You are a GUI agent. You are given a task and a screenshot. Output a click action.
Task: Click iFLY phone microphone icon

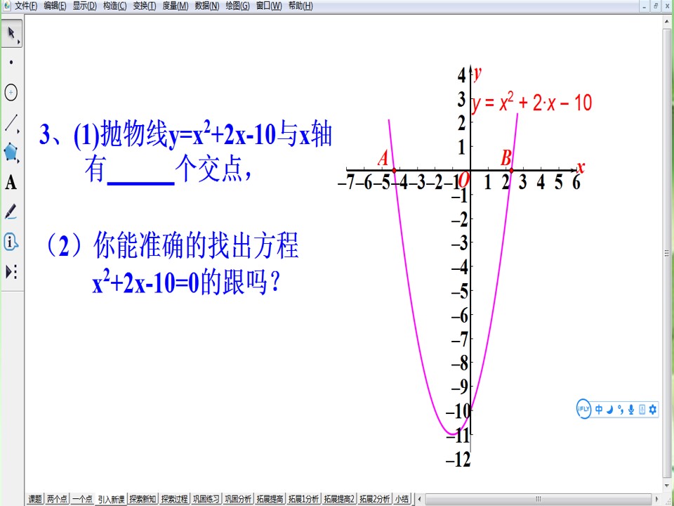(x=642, y=410)
